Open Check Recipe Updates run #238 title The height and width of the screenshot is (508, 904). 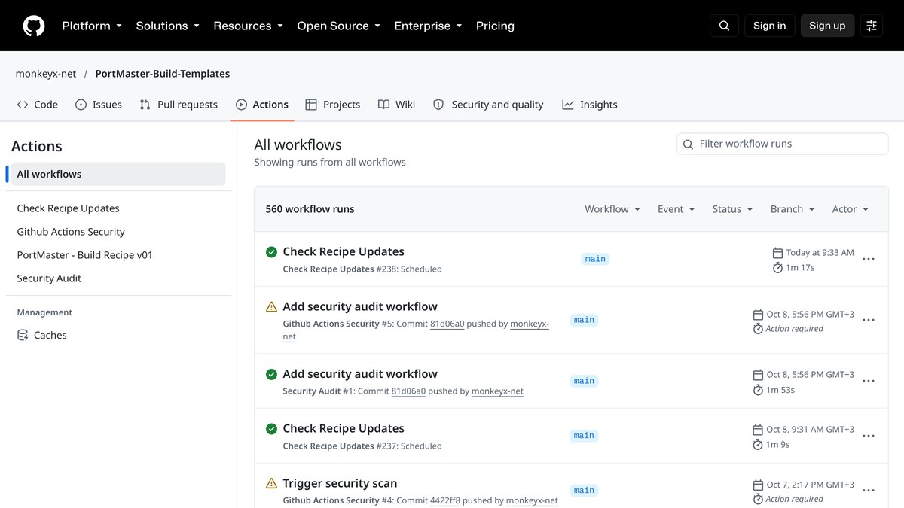(x=344, y=251)
